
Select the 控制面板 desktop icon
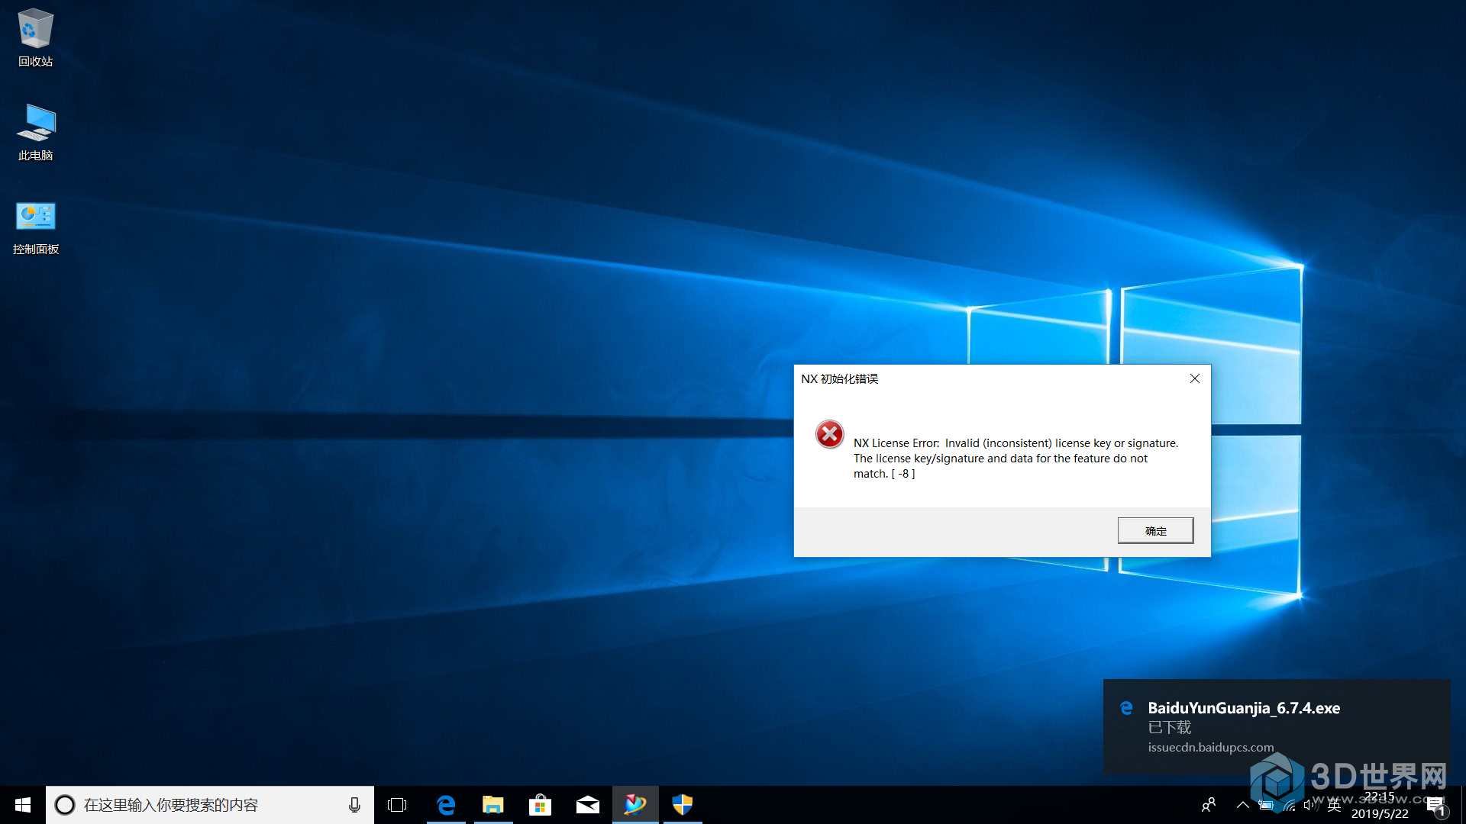(35, 227)
